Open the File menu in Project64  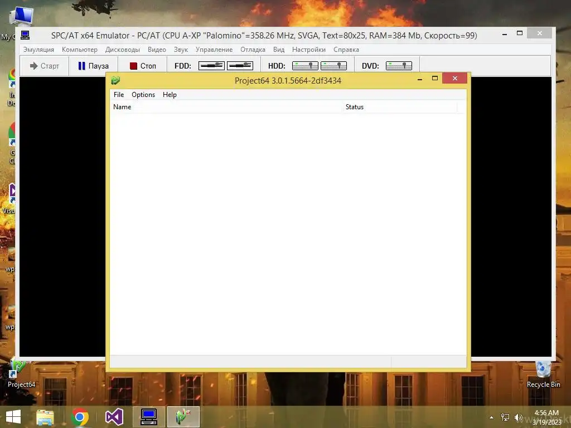119,95
